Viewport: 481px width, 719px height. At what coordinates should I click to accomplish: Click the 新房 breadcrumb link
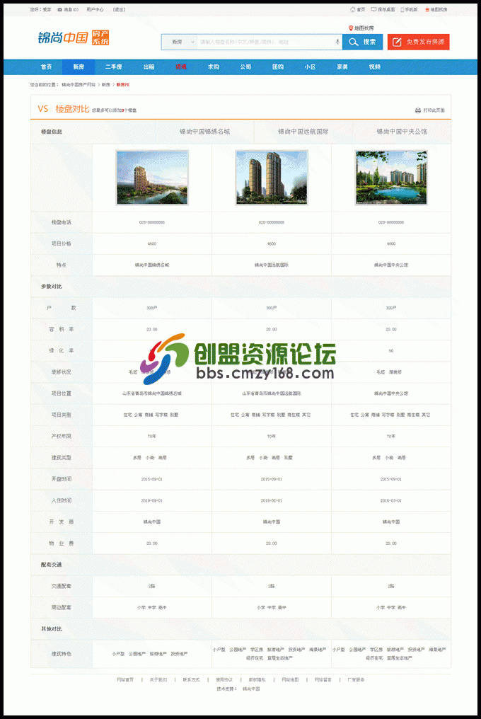point(106,85)
